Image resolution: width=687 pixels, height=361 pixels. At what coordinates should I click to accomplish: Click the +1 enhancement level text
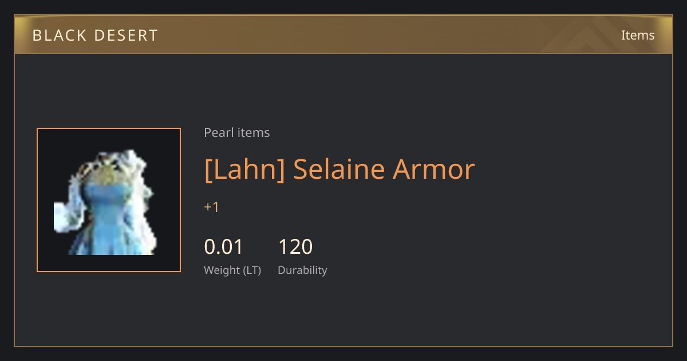211,207
